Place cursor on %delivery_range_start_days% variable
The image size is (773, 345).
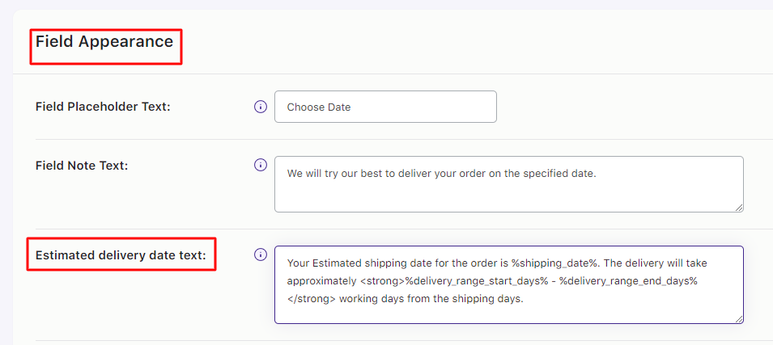(x=474, y=280)
